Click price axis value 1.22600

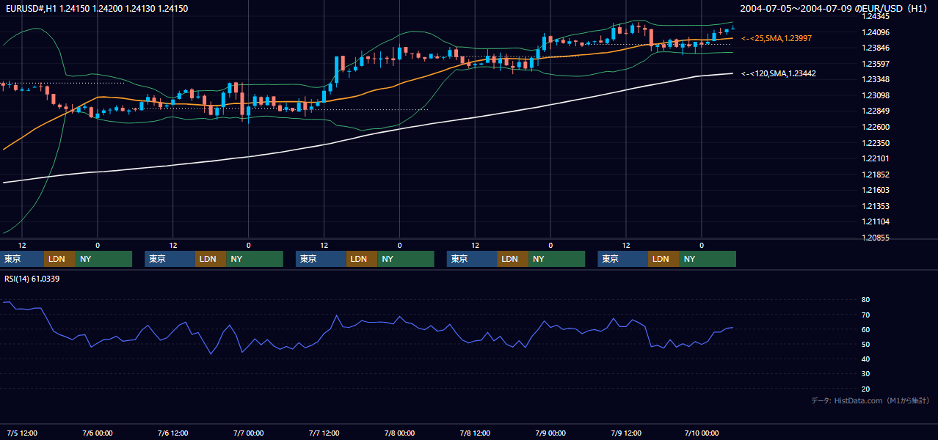876,127
